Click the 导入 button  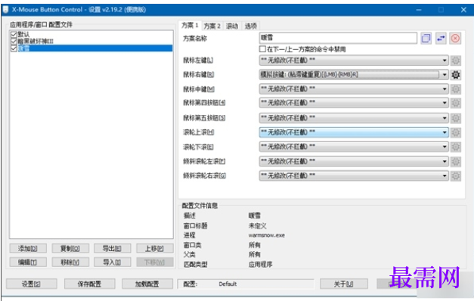click(x=112, y=262)
